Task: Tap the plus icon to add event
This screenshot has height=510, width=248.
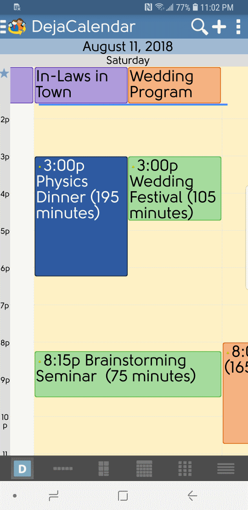Action: tap(219, 27)
